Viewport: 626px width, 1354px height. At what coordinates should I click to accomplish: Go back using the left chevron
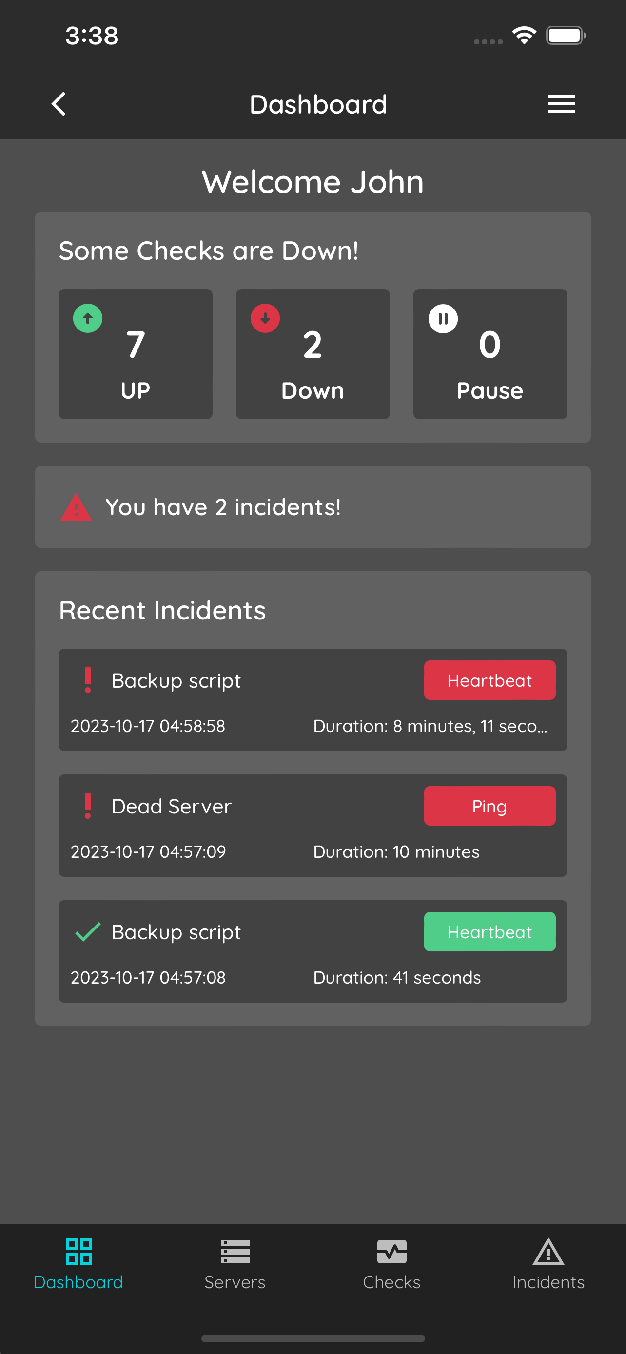click(59, 103)
